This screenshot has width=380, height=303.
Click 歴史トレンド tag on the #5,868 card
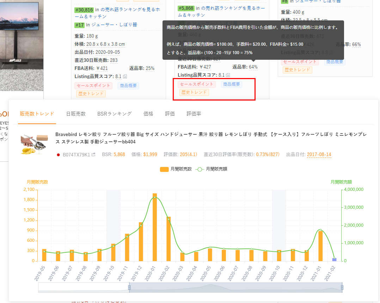(x=194, y=92)
